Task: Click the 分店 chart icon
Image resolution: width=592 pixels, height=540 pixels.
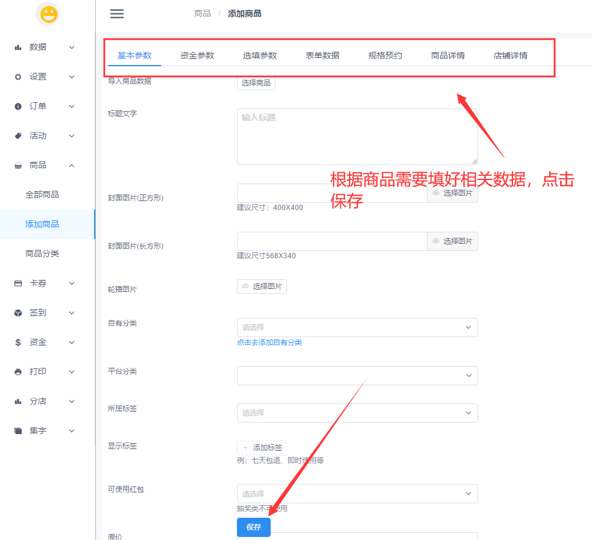Action: tap(17, 401)
